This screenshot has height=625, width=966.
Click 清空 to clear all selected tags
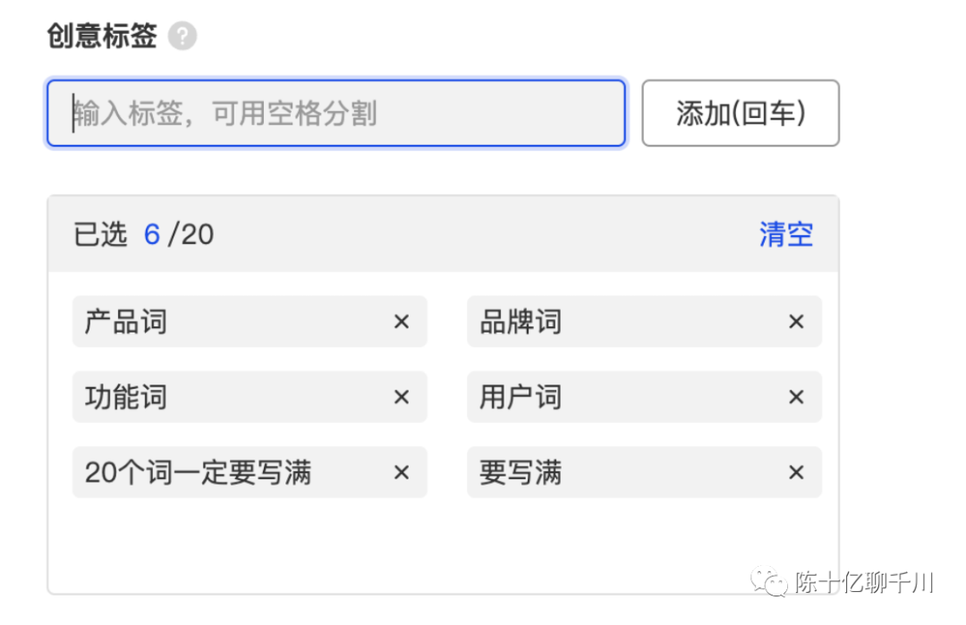pyautogui.click(x=785, y=234)
